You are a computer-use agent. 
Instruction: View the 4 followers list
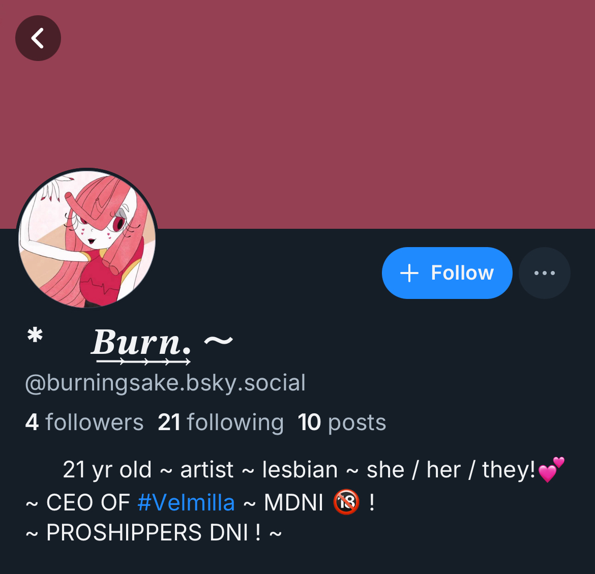pyautogui.click(x=84, y=422)
